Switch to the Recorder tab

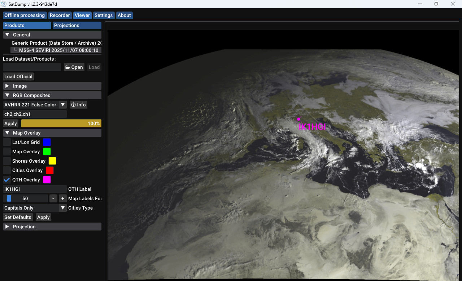click(60, 15)
